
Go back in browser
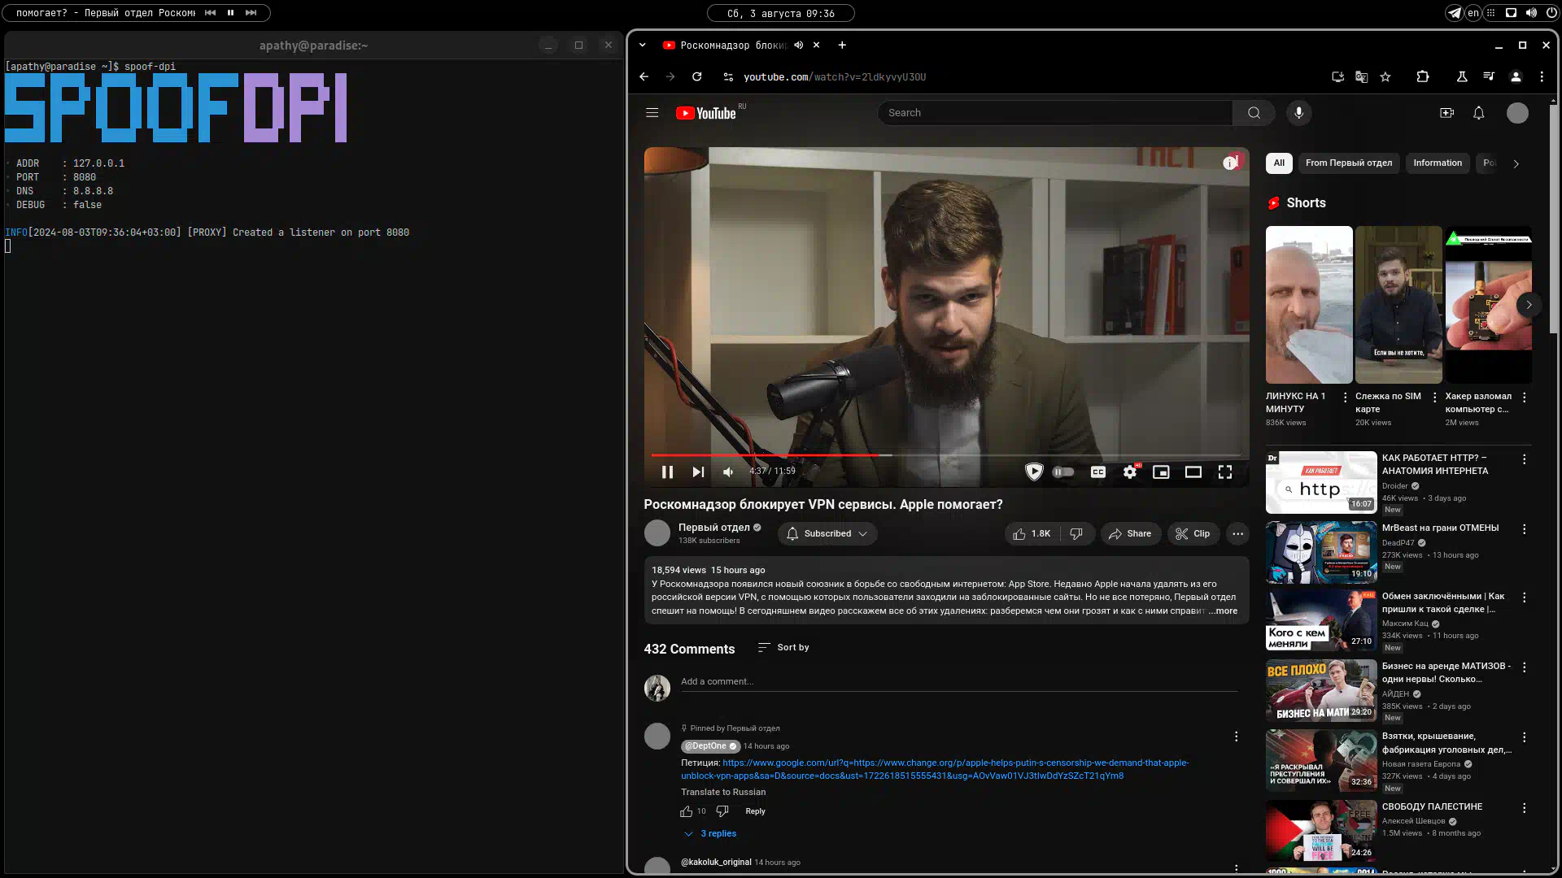tap(644, 76)
